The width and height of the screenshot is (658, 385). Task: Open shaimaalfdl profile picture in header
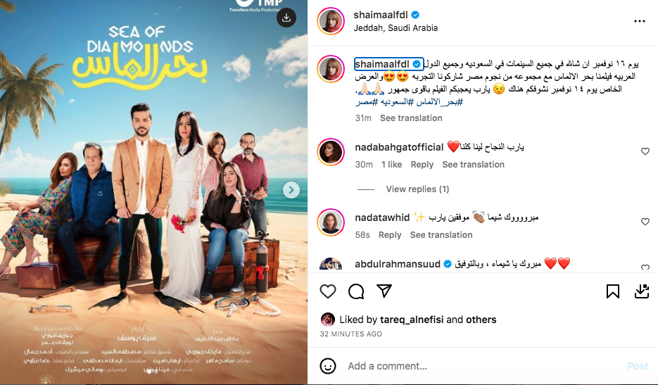331,20
